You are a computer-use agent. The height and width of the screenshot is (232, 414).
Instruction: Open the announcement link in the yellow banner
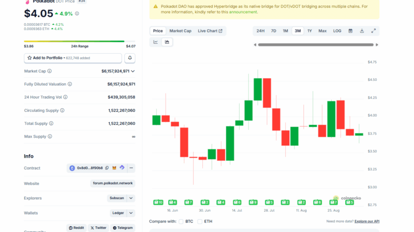click(x=243, y=12)
